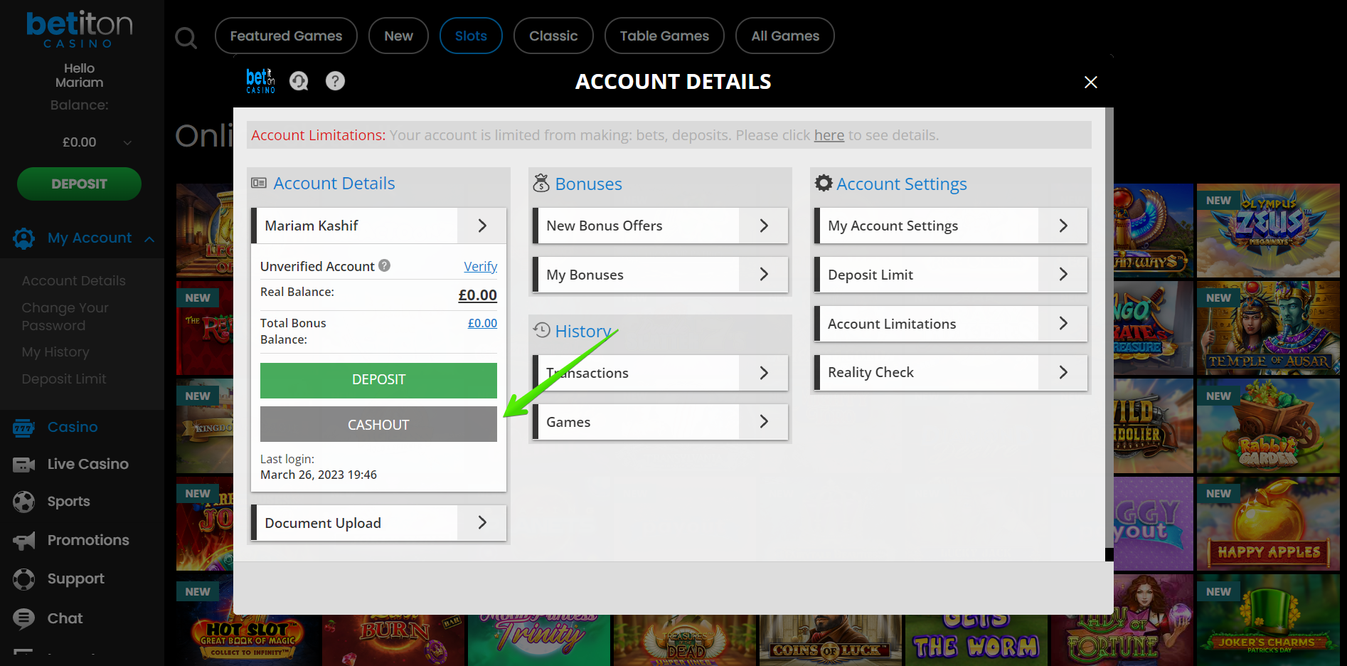This screenshot has width=1347, height=666.
Task: Click the green DEPOSIT button in modal
Action: [x=378, y=380]
